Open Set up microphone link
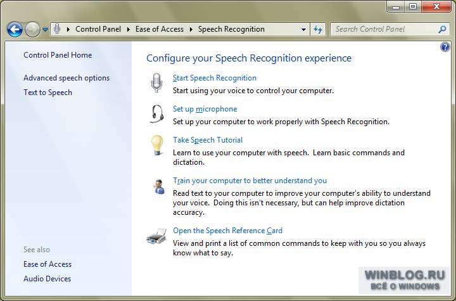Image resolution: width=456 pixels, height=301 pixels. (x=205, y=109)
